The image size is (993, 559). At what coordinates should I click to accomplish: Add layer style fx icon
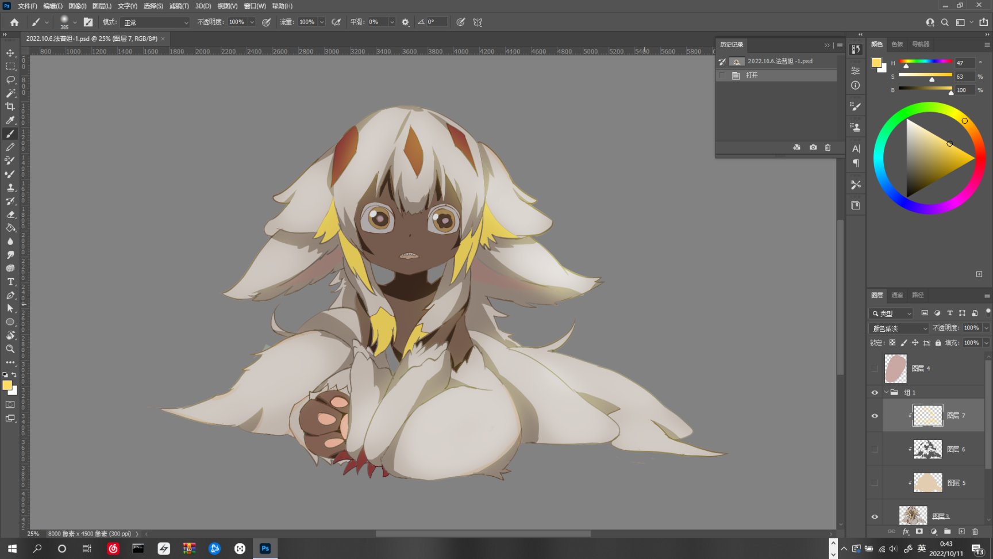906,531
